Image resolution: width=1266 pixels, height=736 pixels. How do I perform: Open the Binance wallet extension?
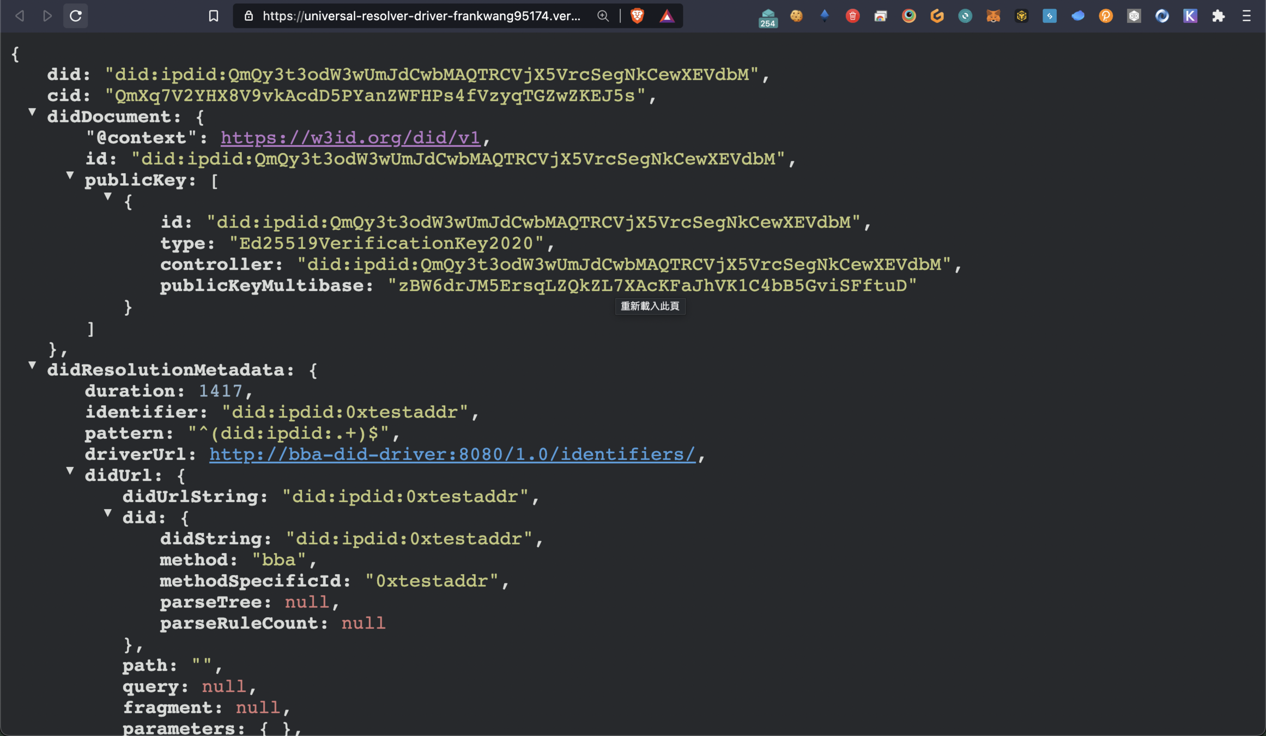point(1021,16)
